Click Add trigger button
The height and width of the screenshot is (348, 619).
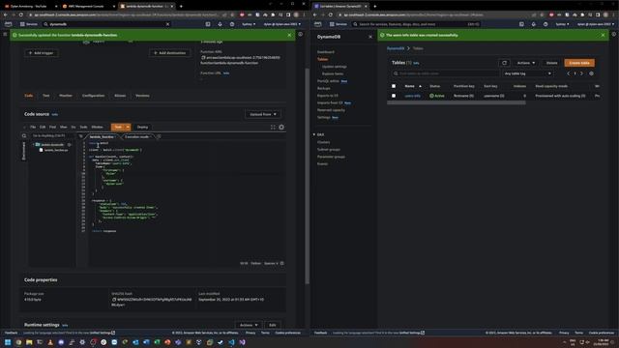[x=42, y=53]
